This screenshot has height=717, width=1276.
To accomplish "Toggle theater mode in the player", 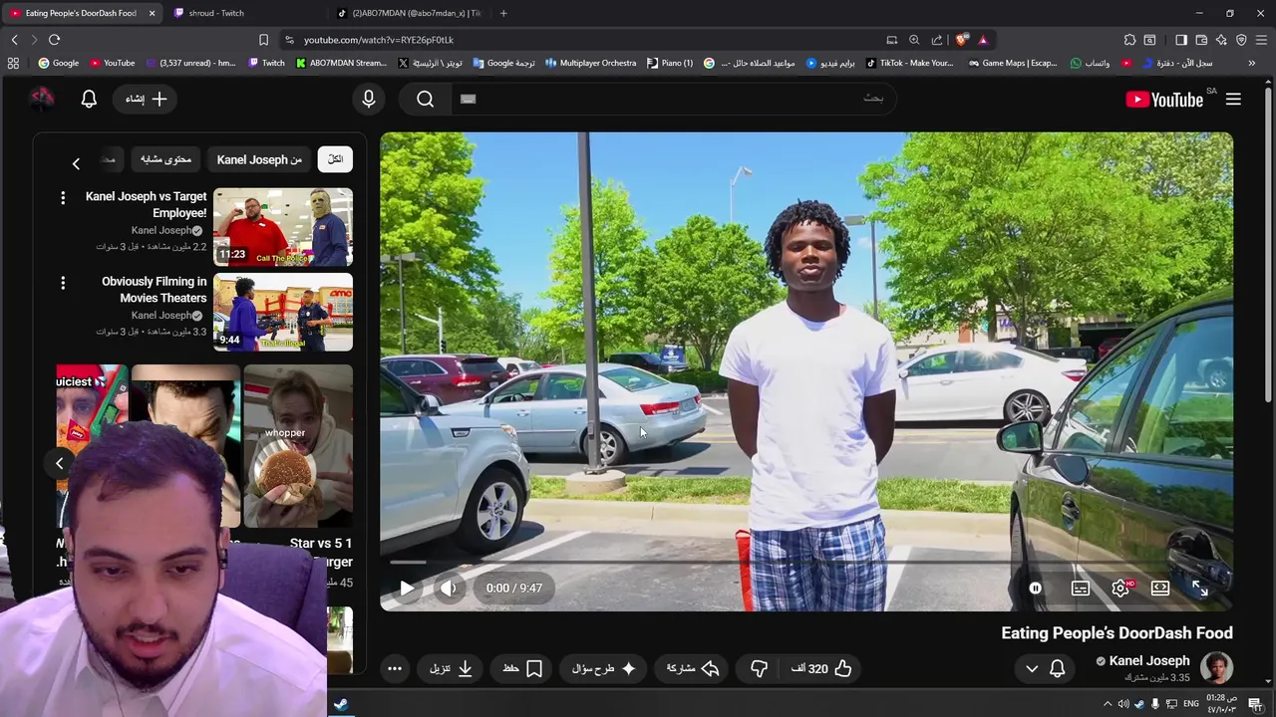I will click(1160, 589).
